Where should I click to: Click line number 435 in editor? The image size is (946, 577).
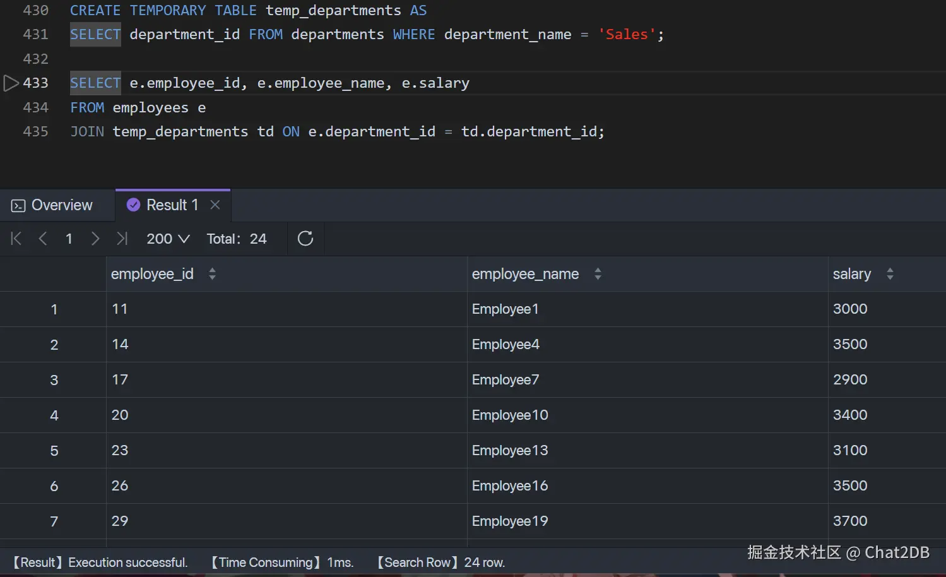35,131
